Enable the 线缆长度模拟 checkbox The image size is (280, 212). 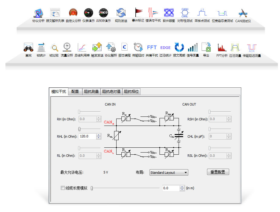click(x=63, y=188)
